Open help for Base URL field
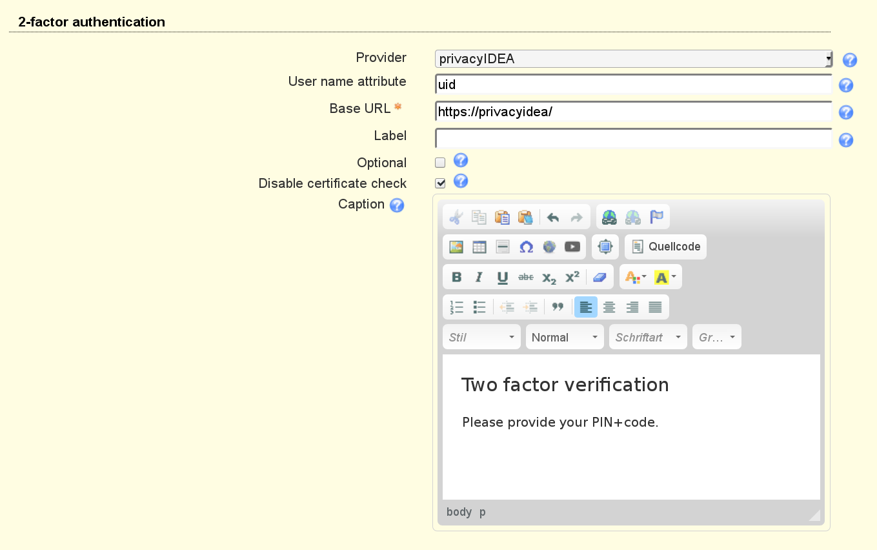The width and height of the screenshot is (877, 550). 846,112
